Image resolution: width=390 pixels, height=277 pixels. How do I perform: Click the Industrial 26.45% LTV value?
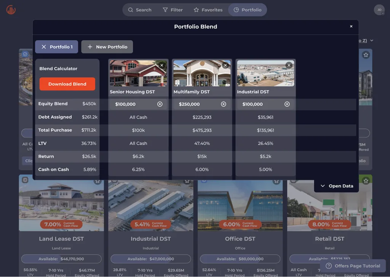click(x=265, y=143)
